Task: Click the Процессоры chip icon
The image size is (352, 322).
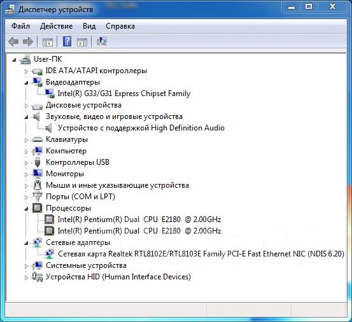Action: (x=38, y=208)
